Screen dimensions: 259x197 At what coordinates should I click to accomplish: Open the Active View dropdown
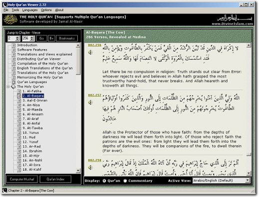[248, 180]
